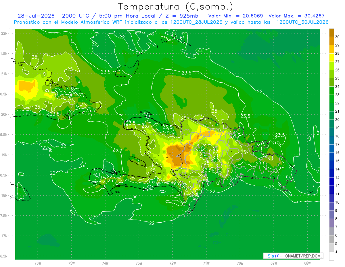Click legend value 15

tap(337, 161)
